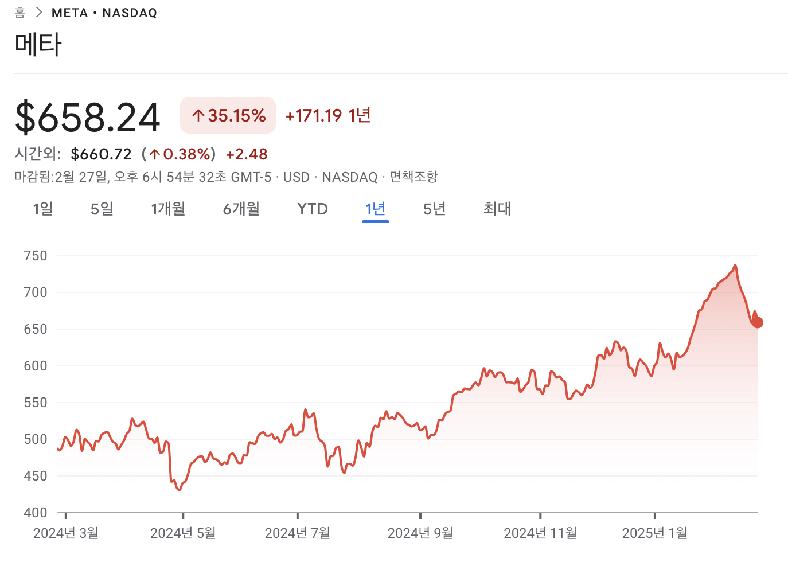This screenshot has height=562, width=788.
Task: Select the 1년 range tab
Action: click(376, 209)
